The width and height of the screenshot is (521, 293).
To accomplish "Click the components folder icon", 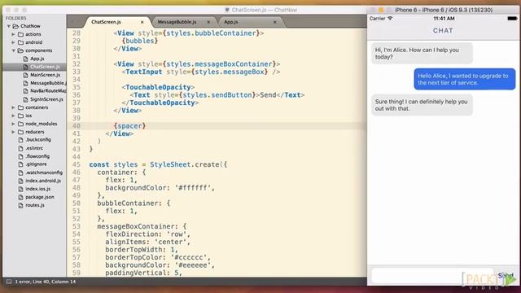I will tap(20, 50).
